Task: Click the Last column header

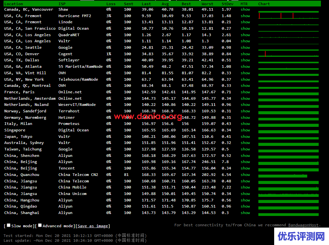Action: coord(146,4)
